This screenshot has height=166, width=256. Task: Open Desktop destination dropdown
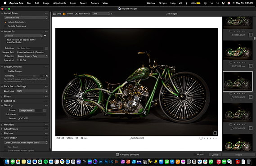(23, 36)
